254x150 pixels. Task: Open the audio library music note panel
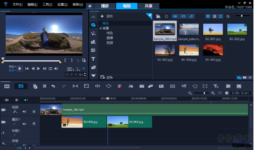pos(93,33)
